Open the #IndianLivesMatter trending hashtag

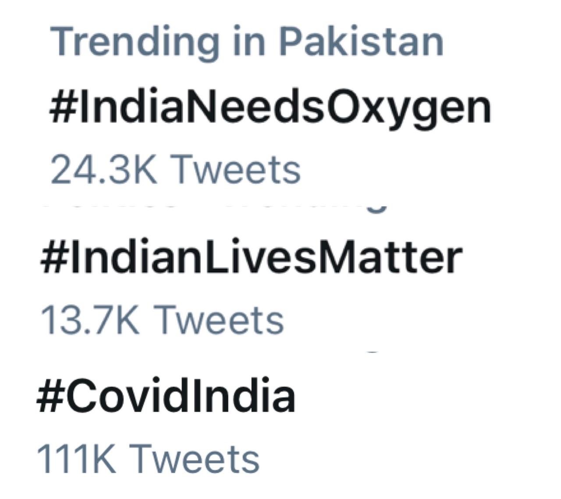coord(251,258)
